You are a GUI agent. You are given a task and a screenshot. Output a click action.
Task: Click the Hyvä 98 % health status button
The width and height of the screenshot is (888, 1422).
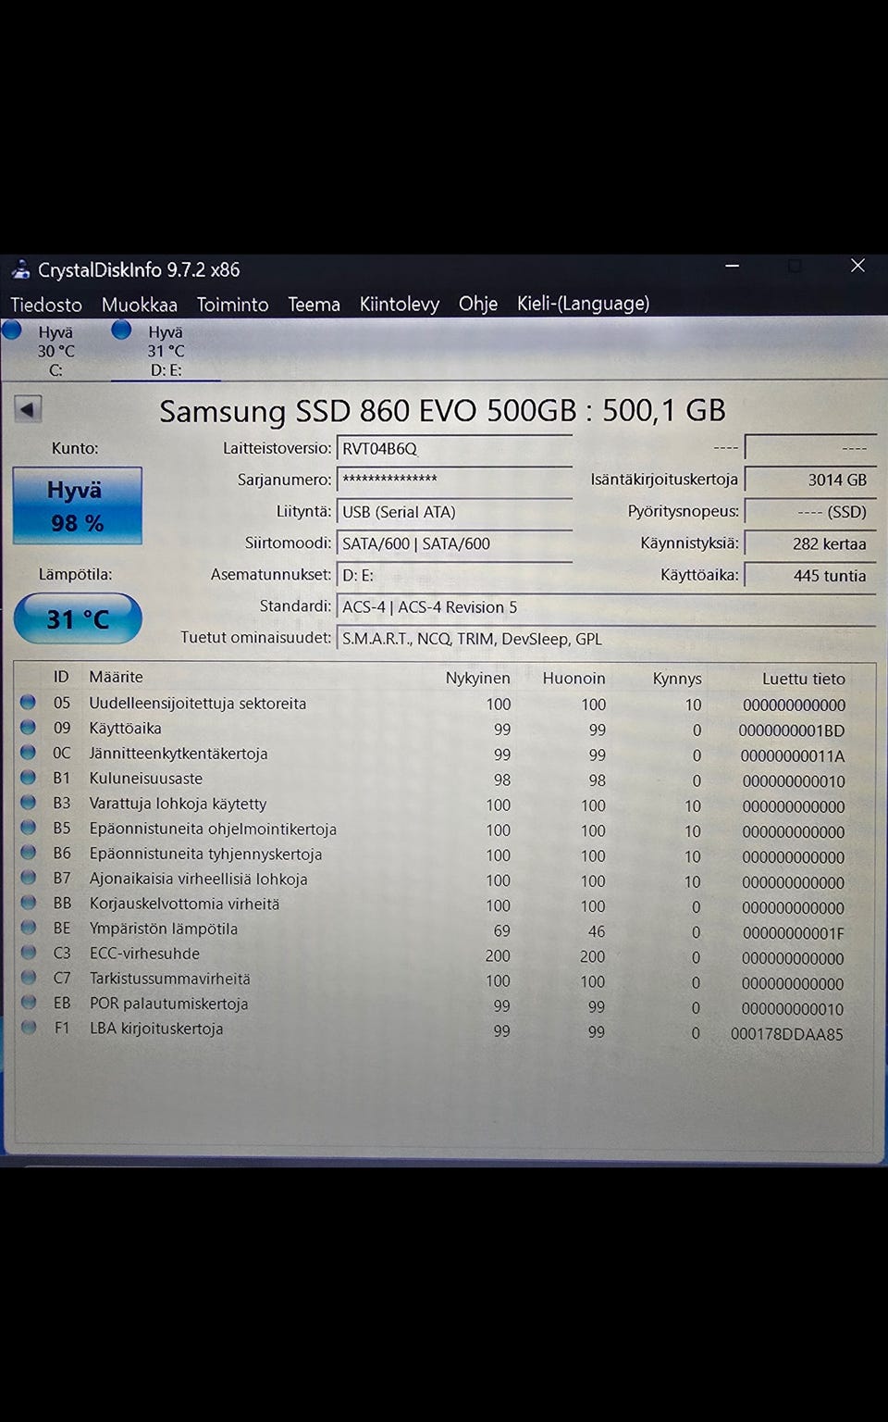point(78,505)
